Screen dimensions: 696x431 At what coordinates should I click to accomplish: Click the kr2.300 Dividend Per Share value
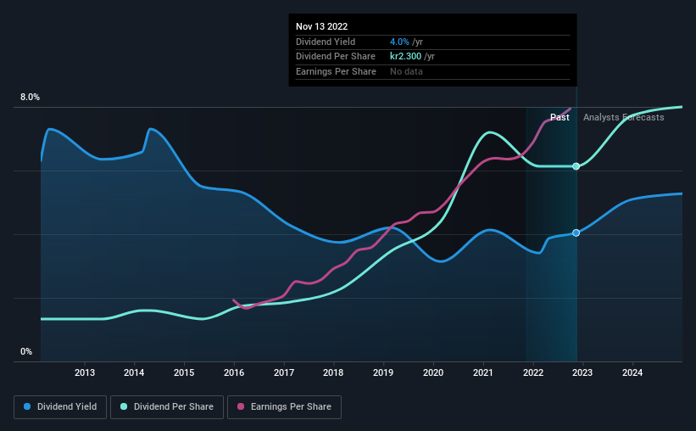(x=406, y=57)
